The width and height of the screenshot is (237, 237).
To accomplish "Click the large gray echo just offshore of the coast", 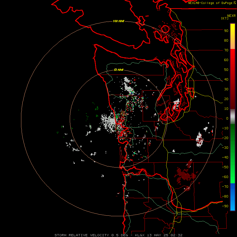I will click(x=108, y=123).
